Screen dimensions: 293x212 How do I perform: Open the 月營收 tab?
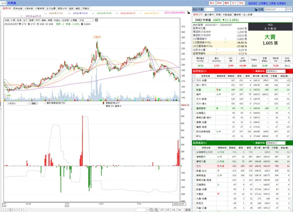click(x=86, y=9)
